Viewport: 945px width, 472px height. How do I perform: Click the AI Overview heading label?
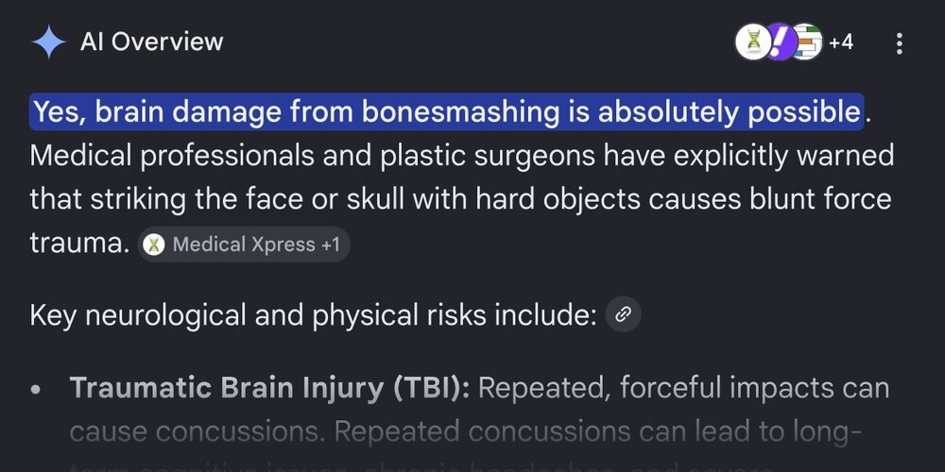pyautogui.click(x=152, y=42)
